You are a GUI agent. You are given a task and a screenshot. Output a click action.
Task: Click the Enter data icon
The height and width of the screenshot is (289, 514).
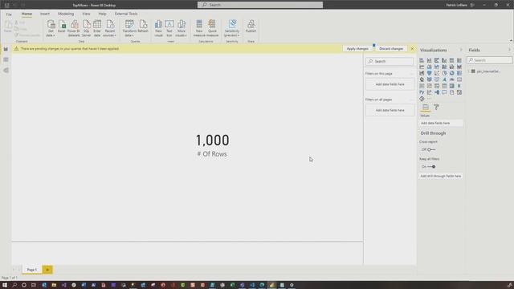coord(97,29)
